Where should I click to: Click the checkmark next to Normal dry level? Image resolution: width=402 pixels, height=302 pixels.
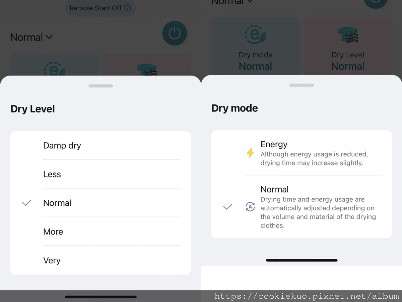(26, 203)
